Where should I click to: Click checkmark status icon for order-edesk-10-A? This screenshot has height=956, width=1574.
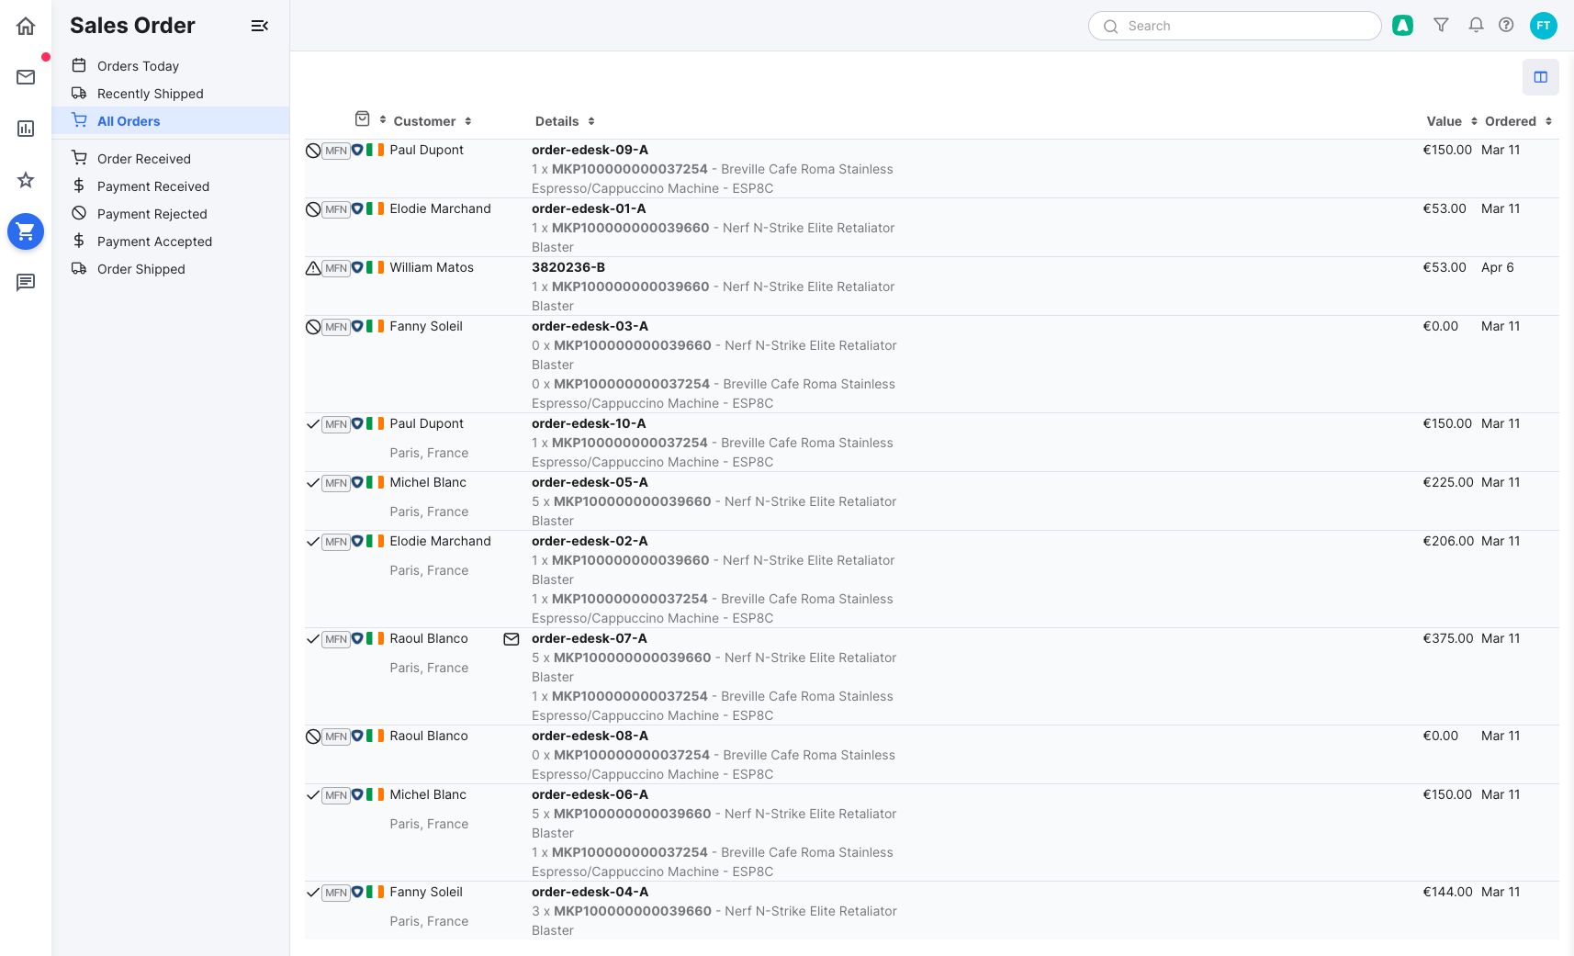click(313, 424)
